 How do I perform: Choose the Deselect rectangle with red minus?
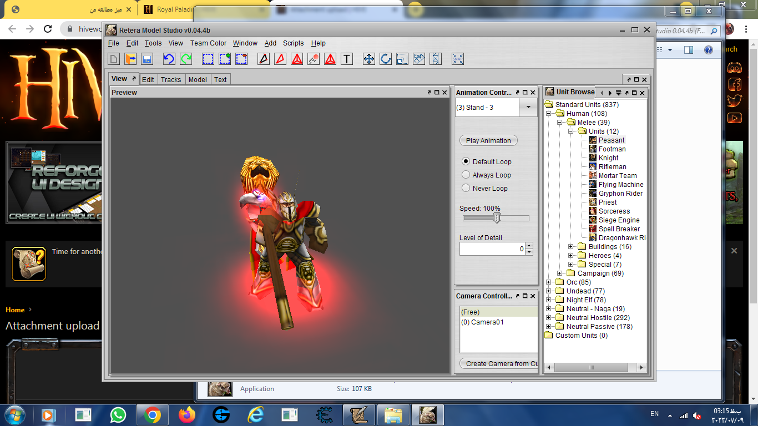pos(241,59)
